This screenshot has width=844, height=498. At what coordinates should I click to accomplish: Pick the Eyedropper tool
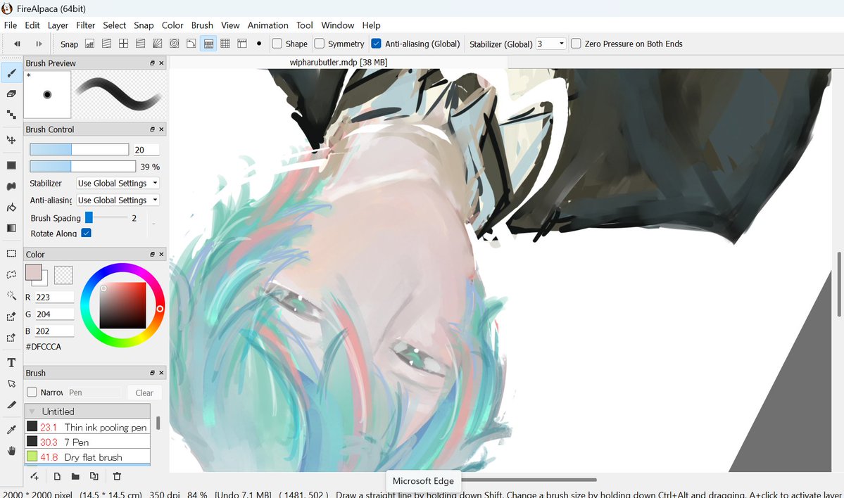click(11, 429)
